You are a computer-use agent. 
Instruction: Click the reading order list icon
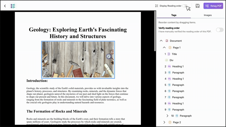[157, 6]
